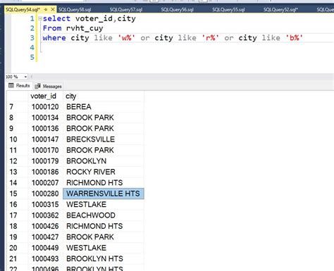The image size is (334, 271).
Task: Click voter id 1000449
Action: point(46,248)
